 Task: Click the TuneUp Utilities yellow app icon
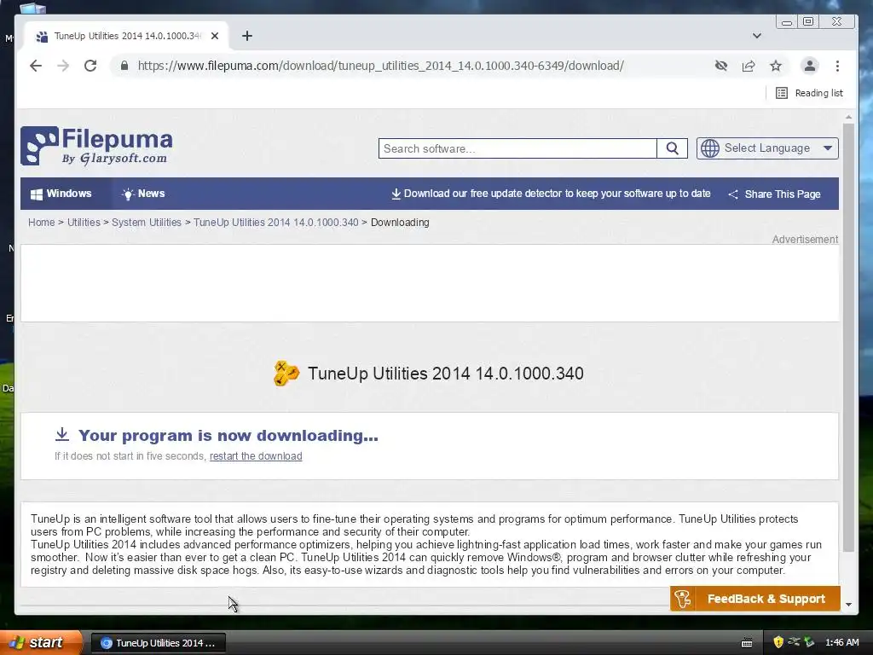[x=286, y=374]
